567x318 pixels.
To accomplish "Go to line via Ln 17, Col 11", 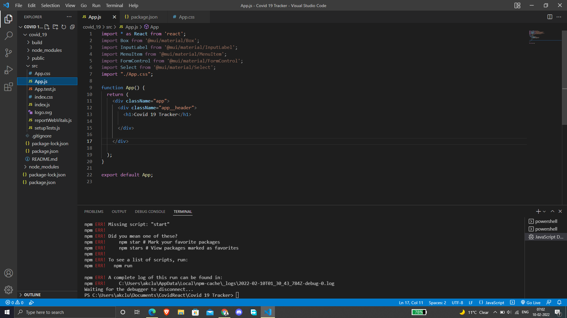I will [x=411, y=302].
